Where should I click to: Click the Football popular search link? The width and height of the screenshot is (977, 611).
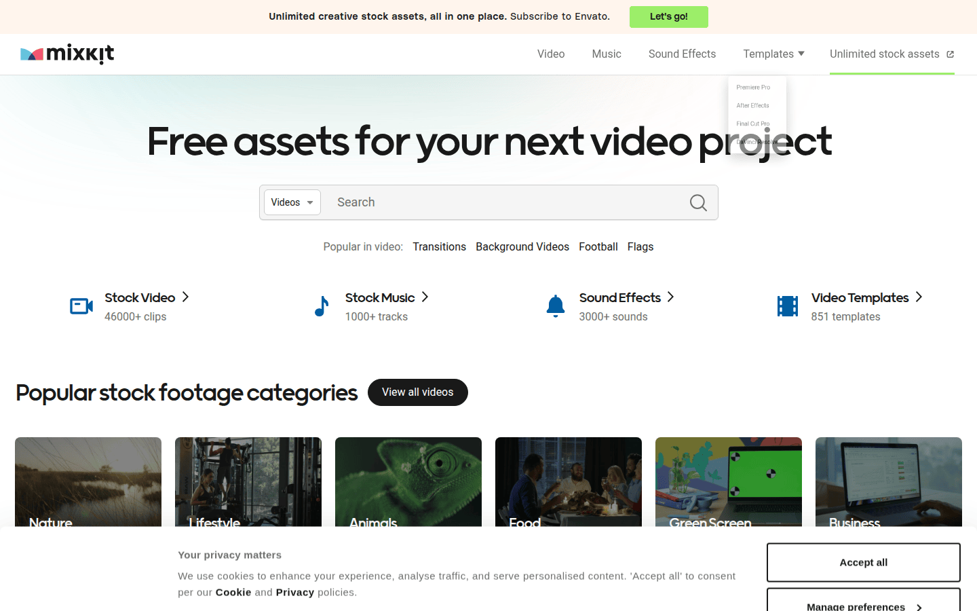pyautogui.click(x=598, y=246)
